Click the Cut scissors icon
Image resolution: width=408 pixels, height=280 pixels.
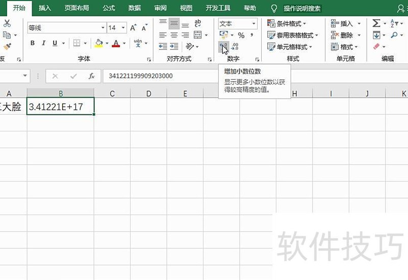[7, 24]
